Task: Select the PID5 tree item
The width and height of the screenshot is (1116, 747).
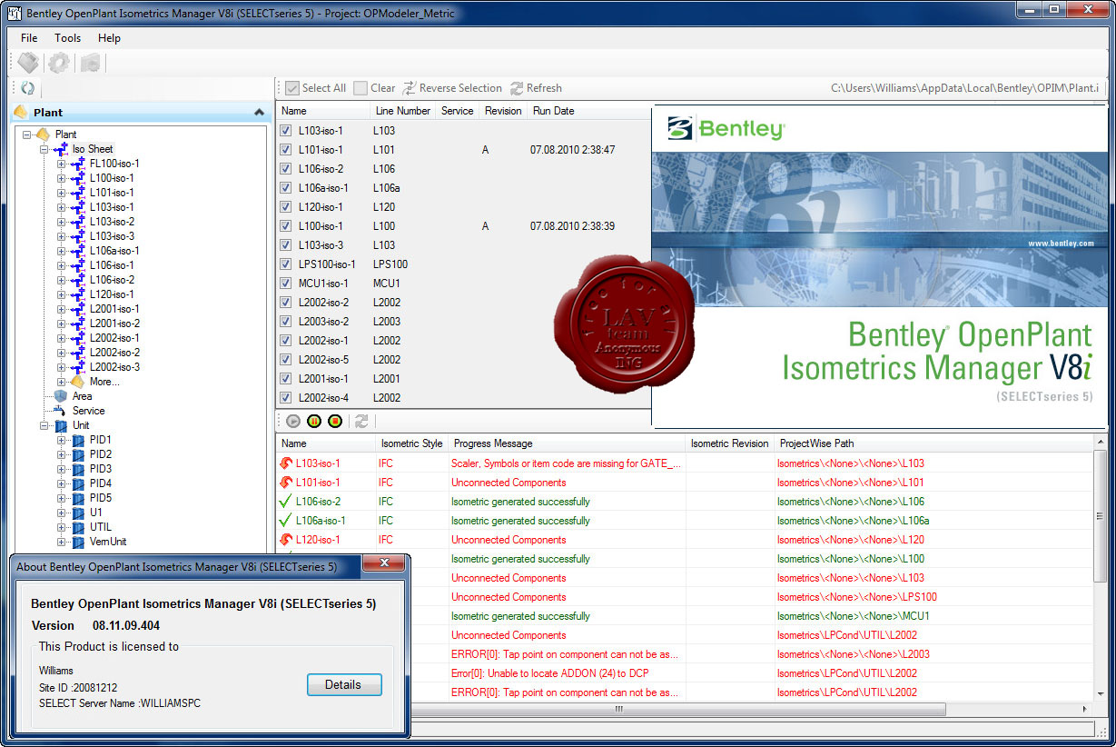Action: click(101, 498)
